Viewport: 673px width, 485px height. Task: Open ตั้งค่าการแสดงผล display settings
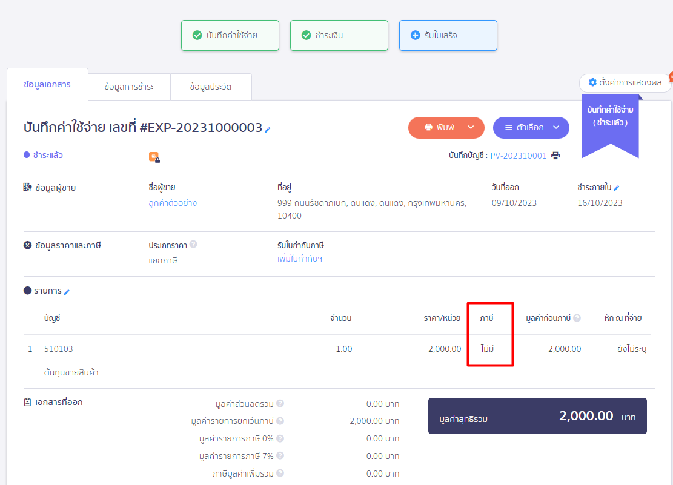[x=625, y=83]
